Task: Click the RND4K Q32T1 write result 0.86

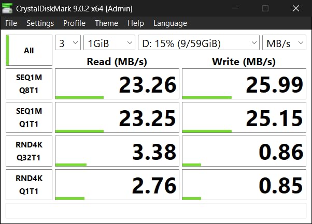Action: [244, 151]
